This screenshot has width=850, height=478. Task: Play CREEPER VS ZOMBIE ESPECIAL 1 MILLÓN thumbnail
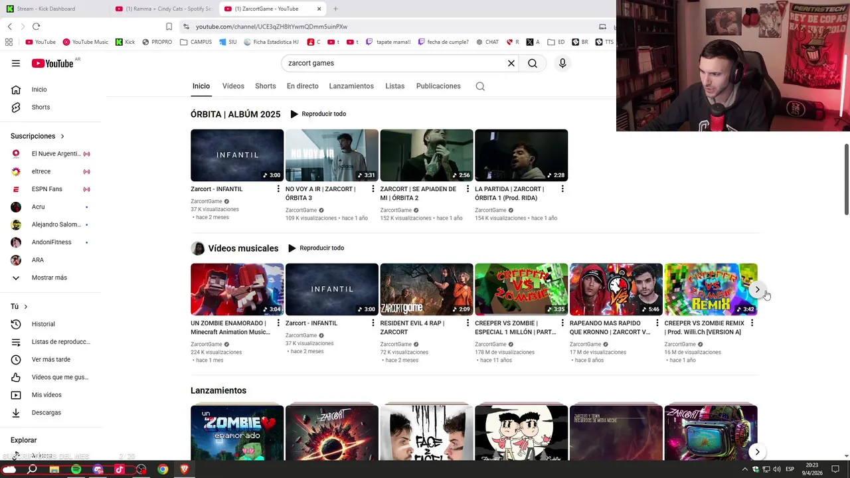tap(521, 289)
